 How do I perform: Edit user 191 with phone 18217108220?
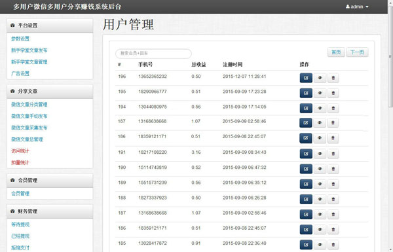coord(306,154)
